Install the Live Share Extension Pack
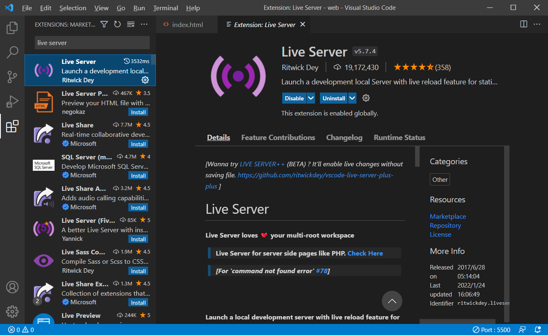The width and height of the screenshot is (548, 335). tap(138, 303)
